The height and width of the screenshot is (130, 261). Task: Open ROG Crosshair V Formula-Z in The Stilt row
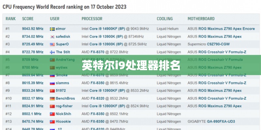pyautogui.click(x=222, y=52)
